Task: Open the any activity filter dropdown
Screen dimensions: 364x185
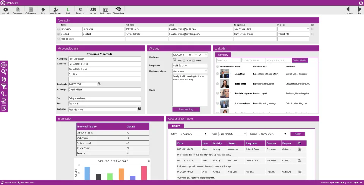Action: coord(193,134)
